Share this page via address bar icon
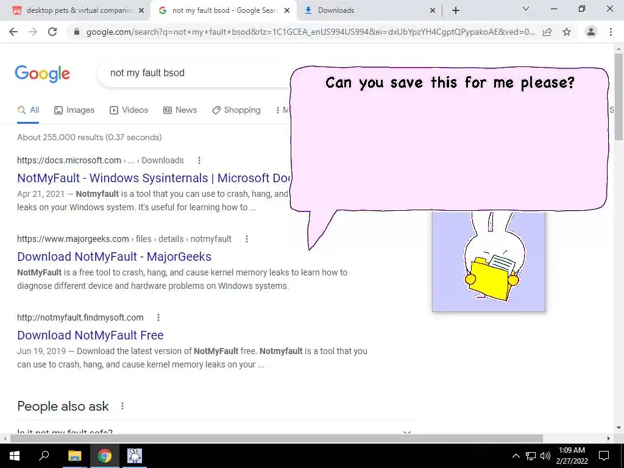This screenshot has height=468, width=624. 547,32
